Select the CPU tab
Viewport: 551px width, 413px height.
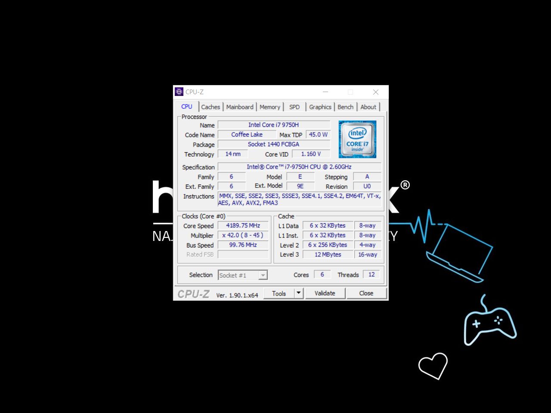[187, 107]
